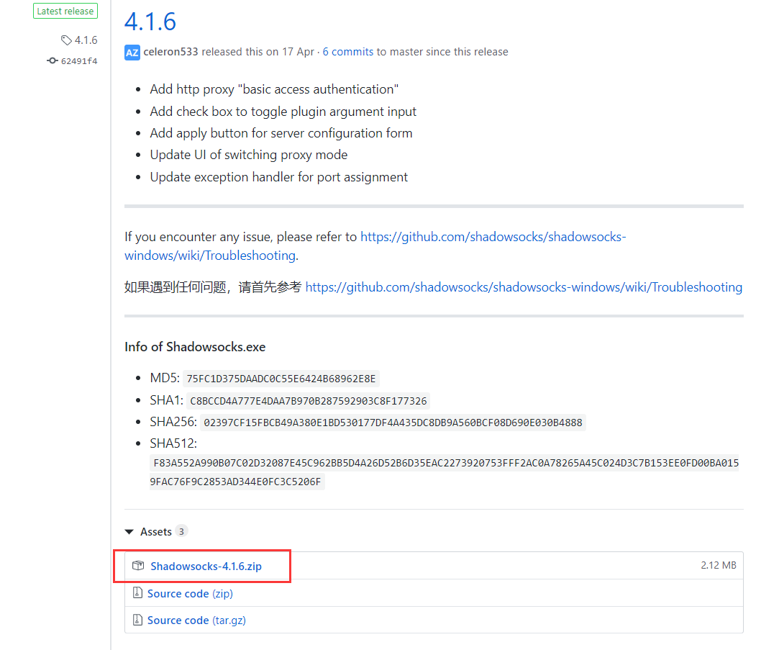The image size is (779, 650).
Task: Click the file icon beside Source code (tar.gz)
Action: pos(137,620)
